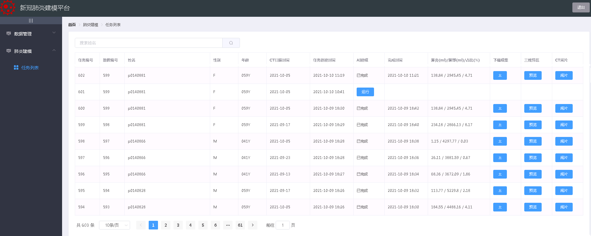Download model for task 602

500,75
